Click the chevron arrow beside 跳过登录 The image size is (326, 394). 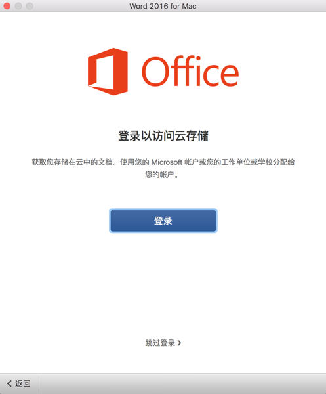pos(179,343)
